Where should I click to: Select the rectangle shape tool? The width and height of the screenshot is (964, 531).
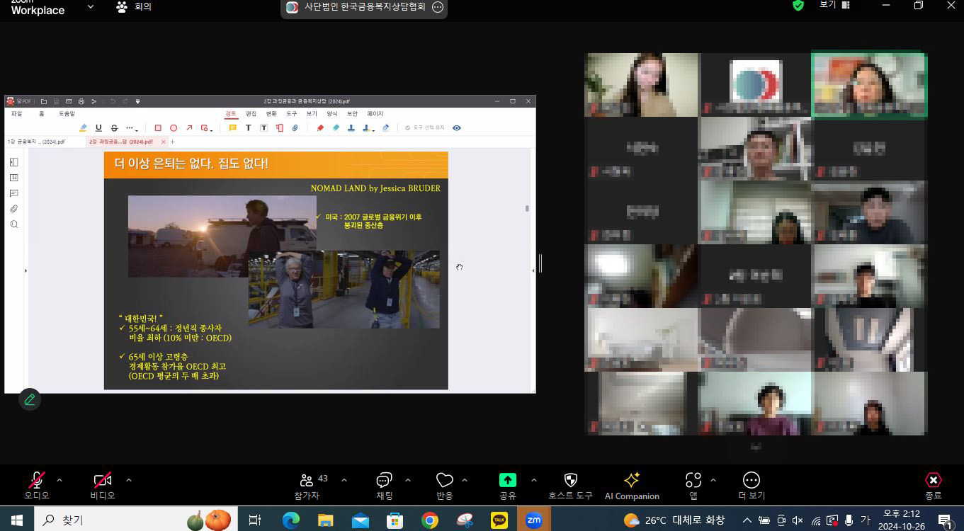pyautogui.click(x=158, y=128)
